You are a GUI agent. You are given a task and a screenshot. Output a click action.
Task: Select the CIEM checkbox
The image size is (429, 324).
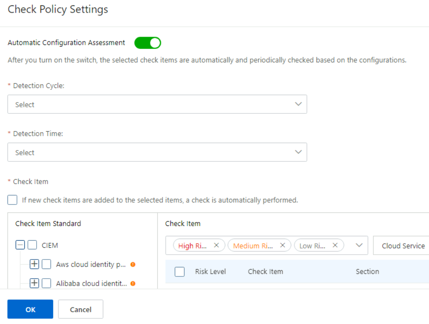(x=32, y=245)
